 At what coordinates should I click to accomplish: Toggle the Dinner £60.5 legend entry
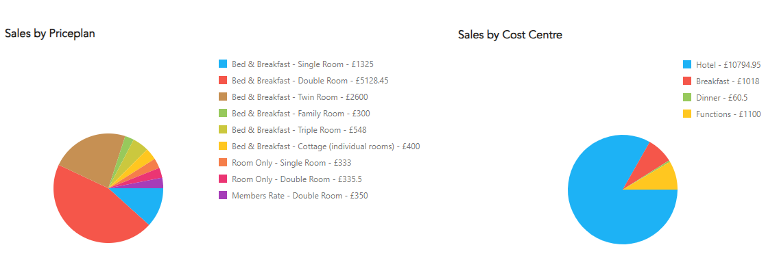point(716,98)
